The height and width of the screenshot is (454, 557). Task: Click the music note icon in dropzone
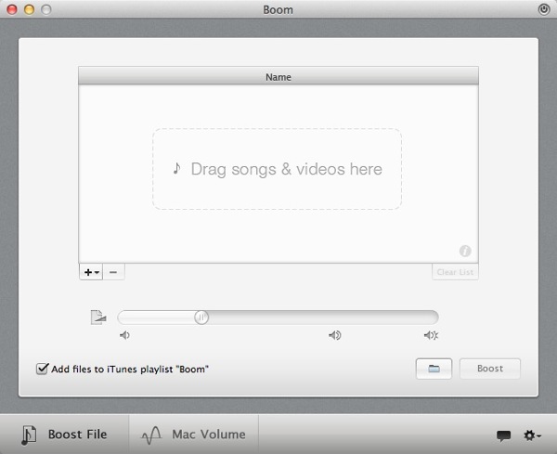coord(176,168)
